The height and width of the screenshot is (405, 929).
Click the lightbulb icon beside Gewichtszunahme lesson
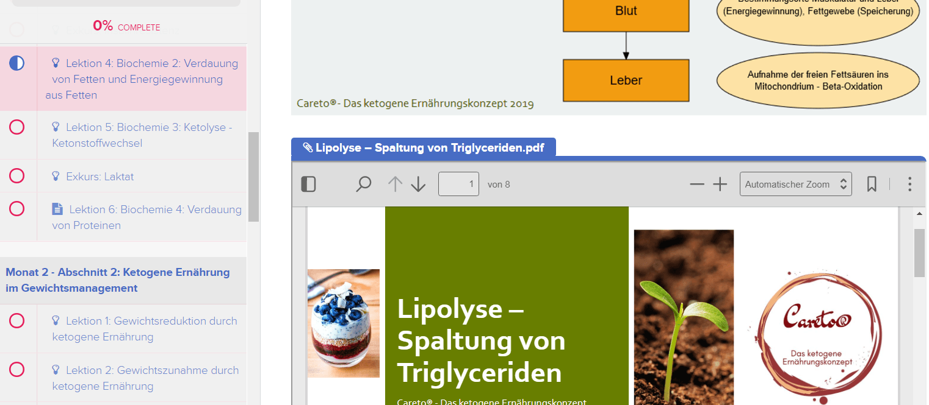tap(56, 370)
